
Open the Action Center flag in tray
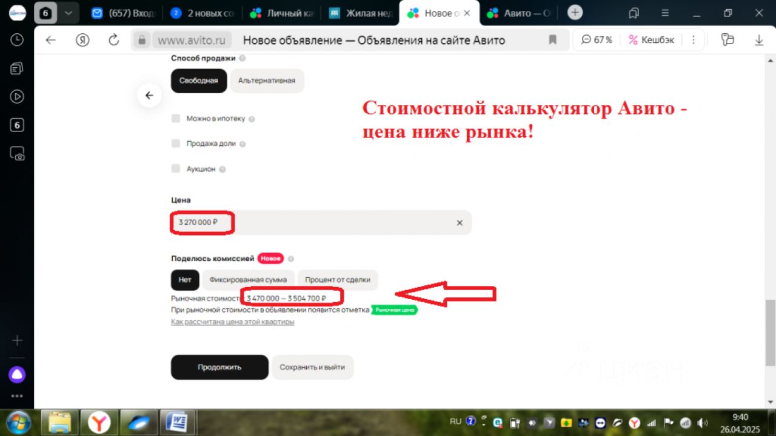click(669, 422)
